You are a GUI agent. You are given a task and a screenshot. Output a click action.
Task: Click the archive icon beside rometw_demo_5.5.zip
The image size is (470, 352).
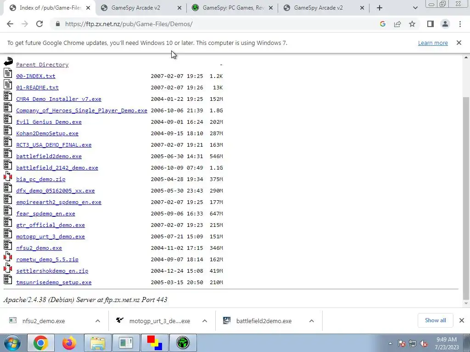pyautogui.click(x=8, y=256)
